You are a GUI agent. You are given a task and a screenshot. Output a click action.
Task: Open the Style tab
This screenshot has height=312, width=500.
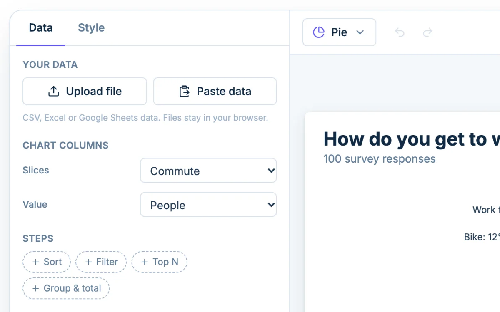(x=91, y=28)
